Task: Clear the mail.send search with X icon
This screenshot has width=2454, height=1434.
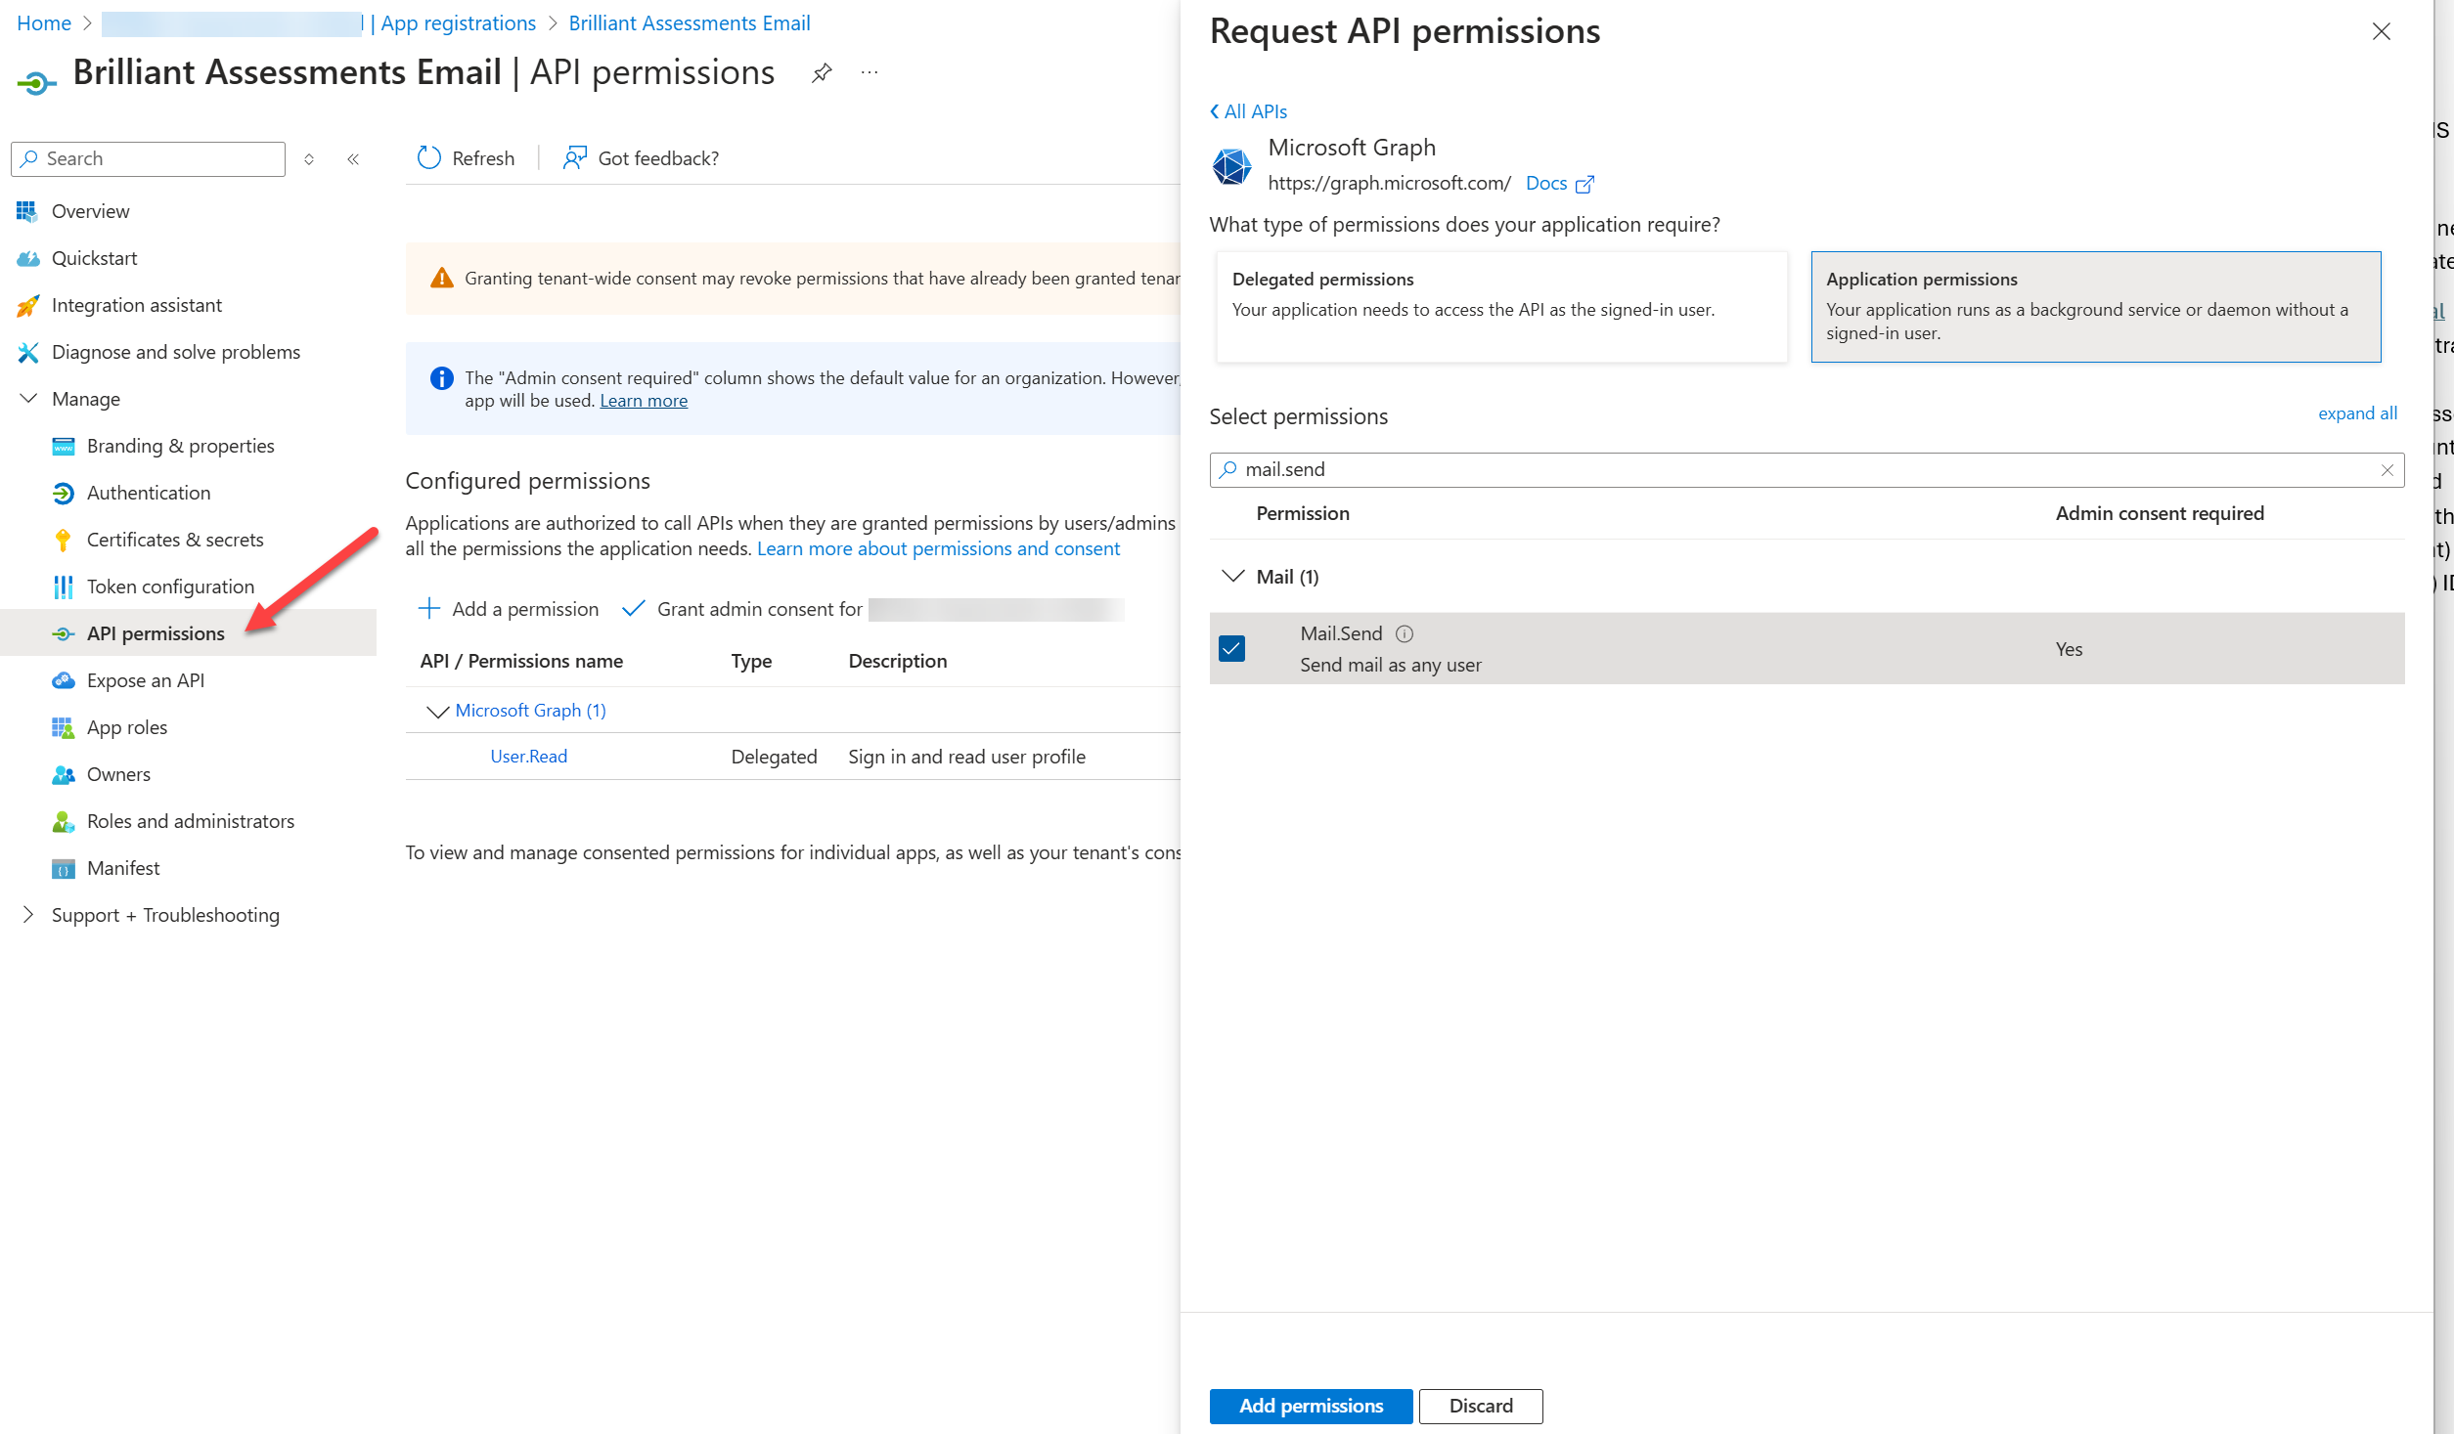Action: pyautogui.click(x=2387, y=470)
